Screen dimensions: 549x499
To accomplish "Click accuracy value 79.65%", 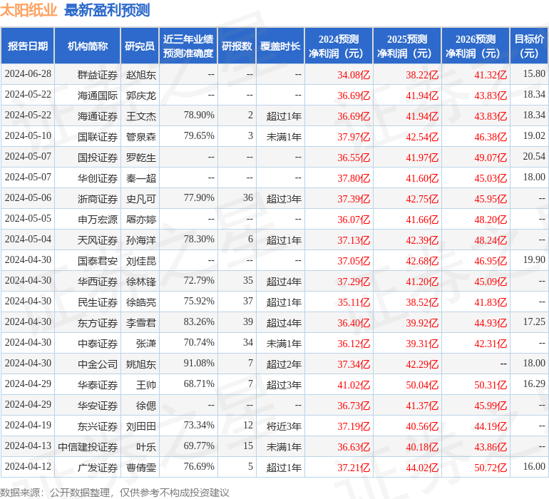I will [199, 136].
